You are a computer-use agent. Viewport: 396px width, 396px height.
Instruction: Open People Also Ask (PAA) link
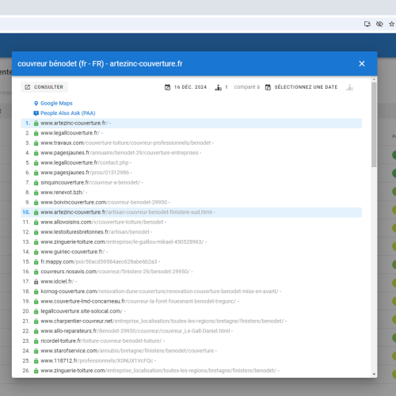(x=68, y=113)
